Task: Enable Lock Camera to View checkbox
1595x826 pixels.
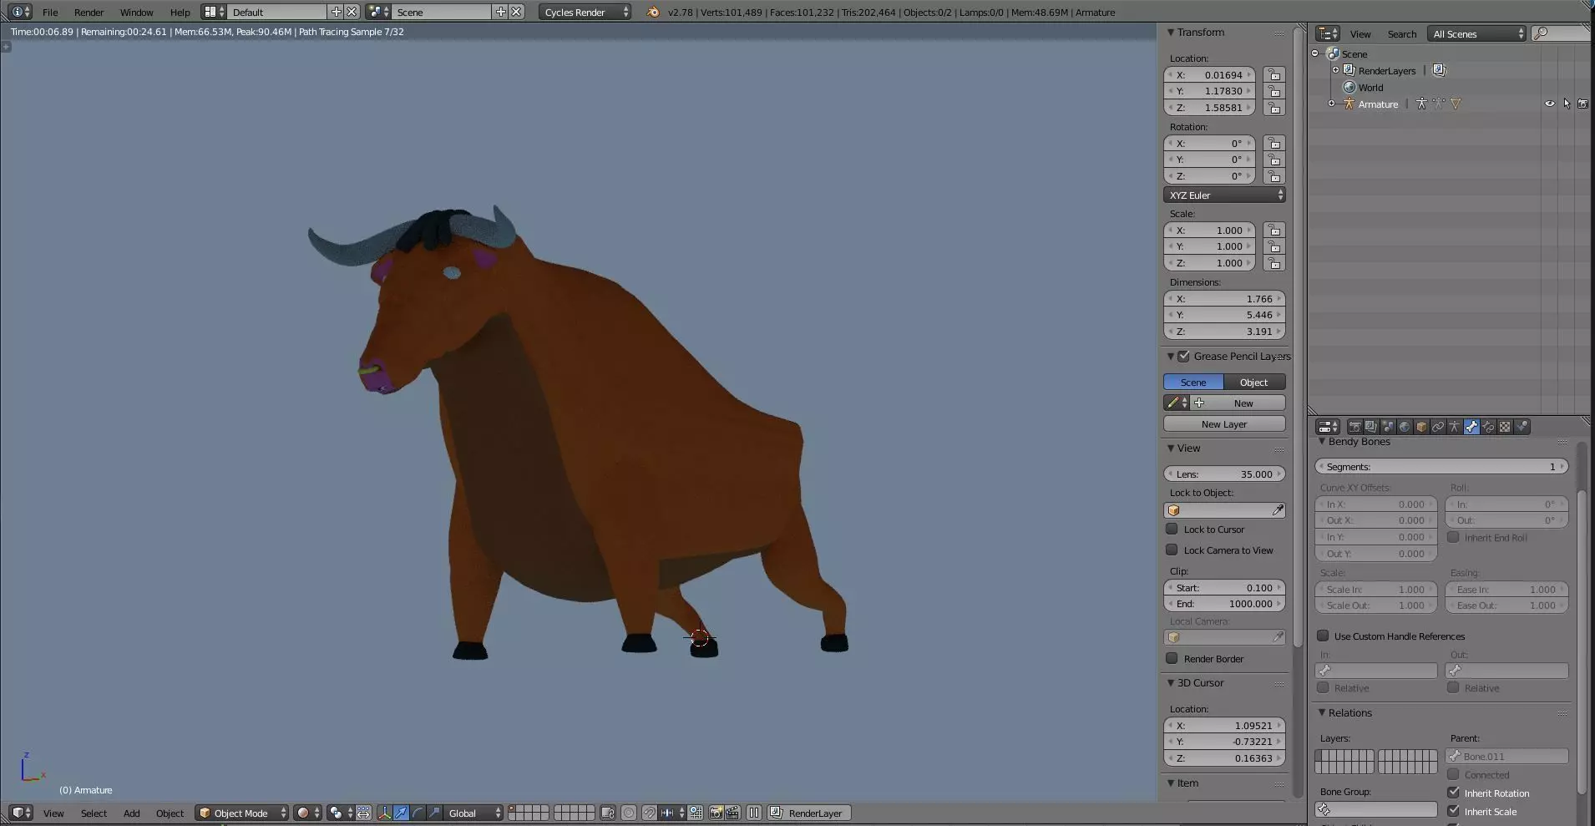Action: (1172, 550)
